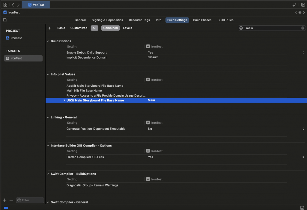Collapse the Info.plist Values section
This screenshot has width=307, height=210.
pyautogui.click(x=48, y=74)
